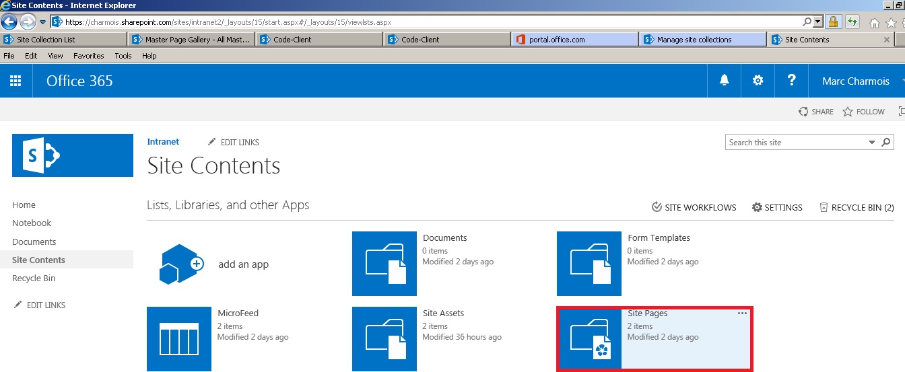Switch to the Site Collection List tab

(64, 40)
